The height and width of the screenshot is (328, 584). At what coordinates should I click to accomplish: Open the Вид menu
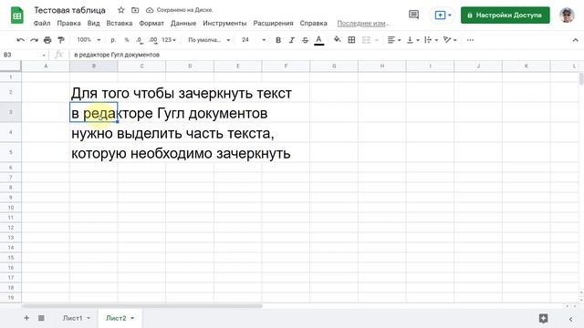tap(93, 23)
